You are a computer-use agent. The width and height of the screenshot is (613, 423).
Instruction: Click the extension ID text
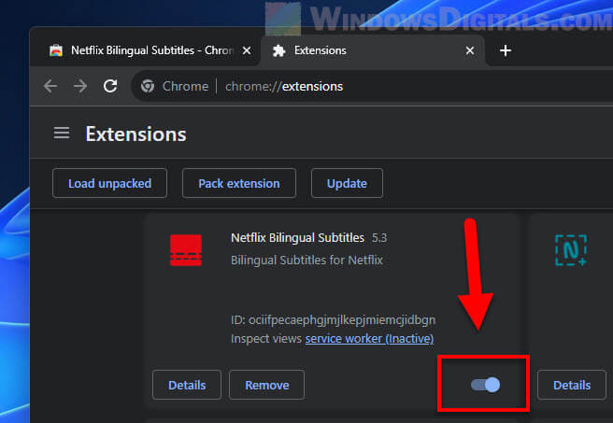[x=333, y=320]
